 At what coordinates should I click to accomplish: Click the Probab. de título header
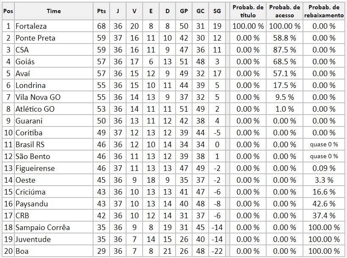tap(248, 11)
